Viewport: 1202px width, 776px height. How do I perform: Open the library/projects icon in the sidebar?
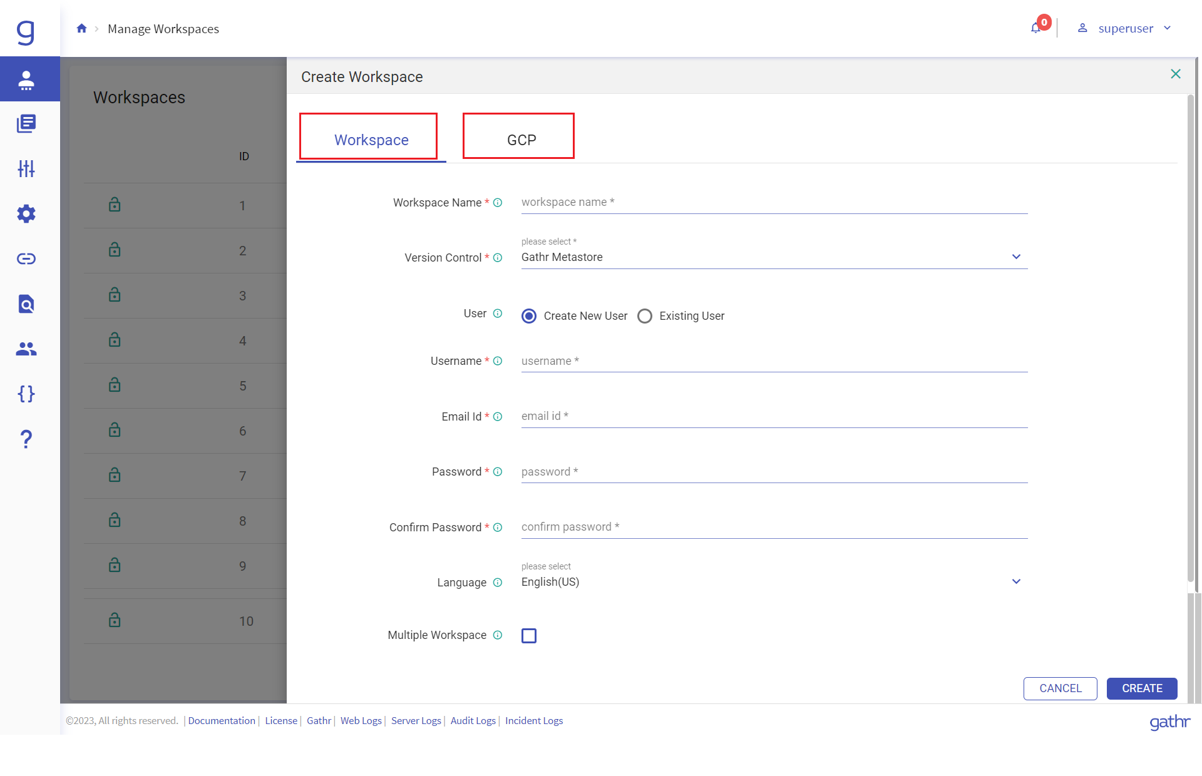point(26,123)
